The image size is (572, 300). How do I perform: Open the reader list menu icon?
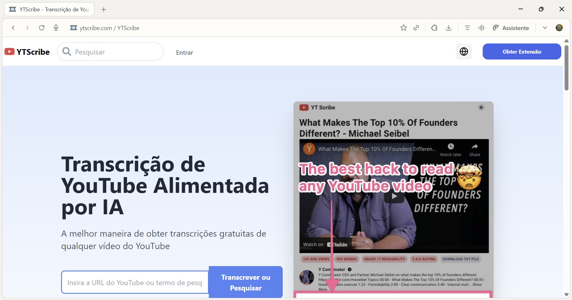[x=467, y=28]
